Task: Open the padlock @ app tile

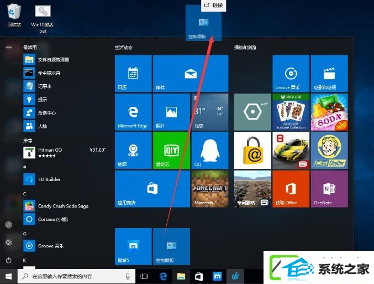Action: 252,151
